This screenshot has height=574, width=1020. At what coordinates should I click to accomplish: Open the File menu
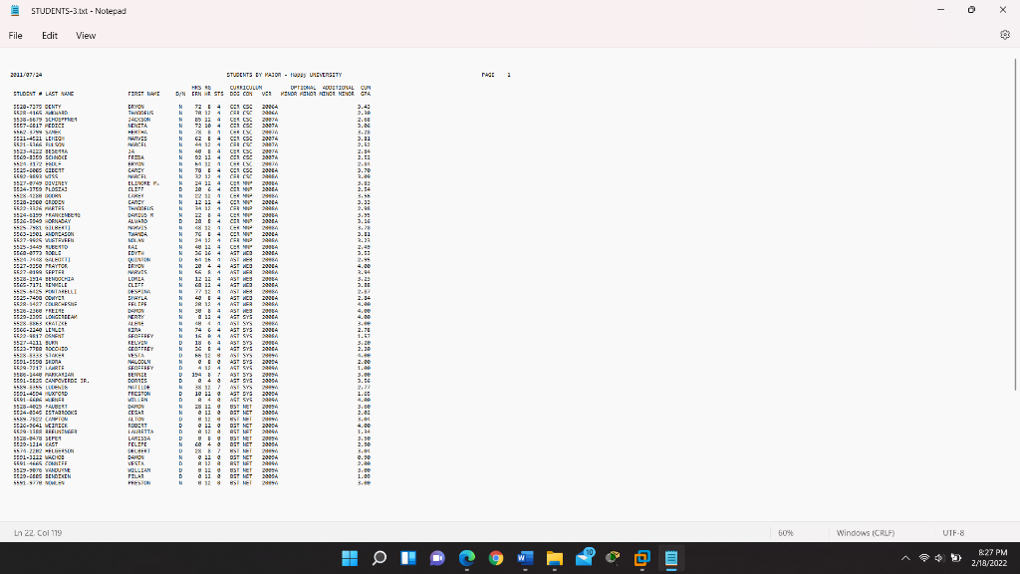coord(15,35)
